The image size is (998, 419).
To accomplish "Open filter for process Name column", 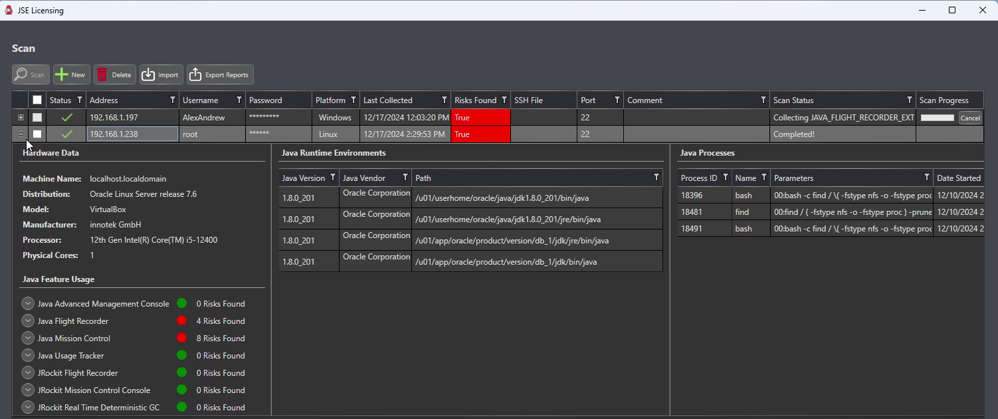I will click(764, 178).
